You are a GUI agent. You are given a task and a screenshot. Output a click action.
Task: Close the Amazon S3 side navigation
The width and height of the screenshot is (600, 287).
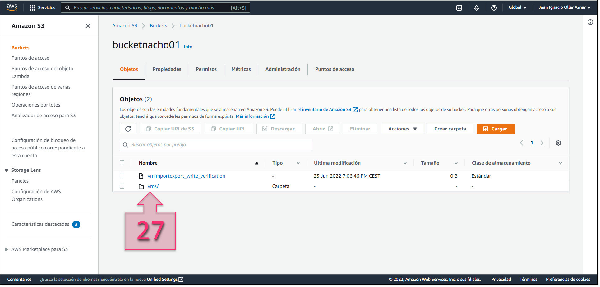(88, 26)
